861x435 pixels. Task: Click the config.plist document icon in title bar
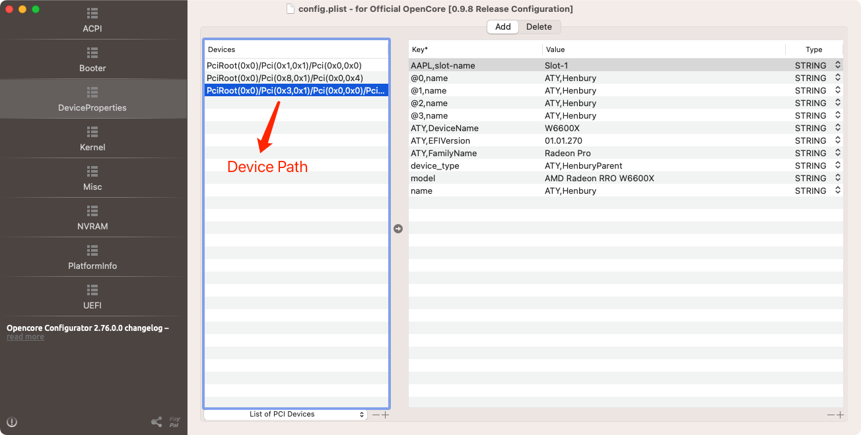pos(291,9)
